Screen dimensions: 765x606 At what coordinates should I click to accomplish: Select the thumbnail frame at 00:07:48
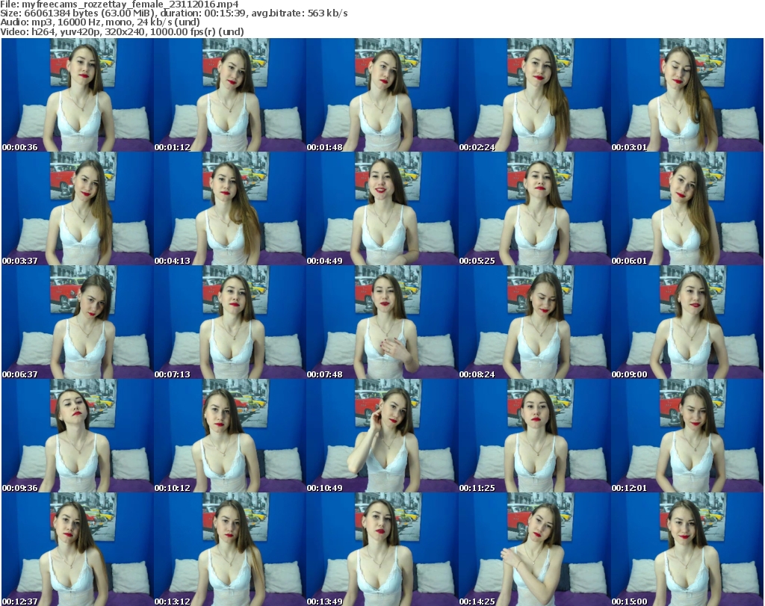point(382,323)
